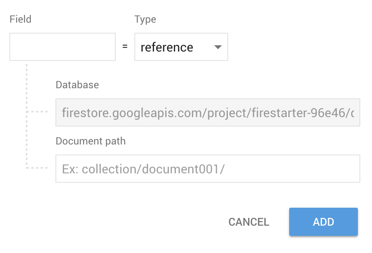
Task: Click the Database label
Action: click(77, 85)
